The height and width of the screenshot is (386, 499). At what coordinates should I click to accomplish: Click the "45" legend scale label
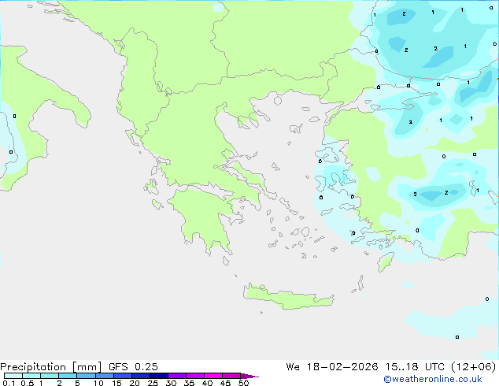tap(225, 383)
